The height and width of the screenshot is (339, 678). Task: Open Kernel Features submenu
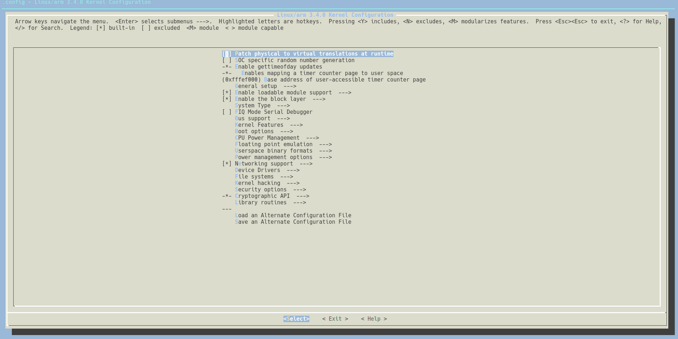pos(269,125)
